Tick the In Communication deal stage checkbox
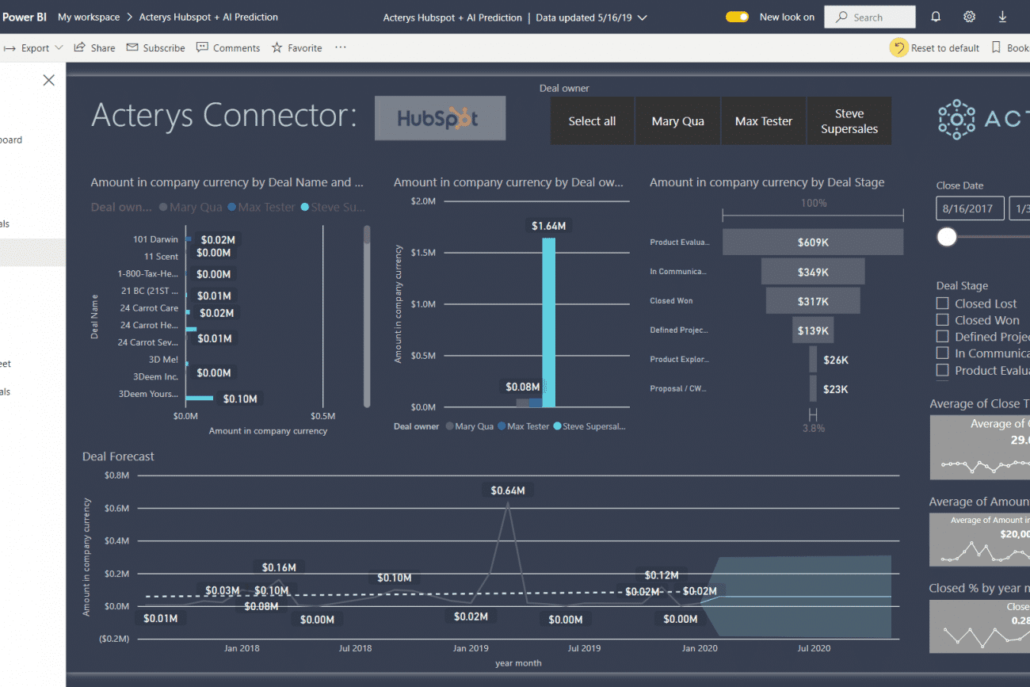1030x687 pixels. [x=942, y=353]
